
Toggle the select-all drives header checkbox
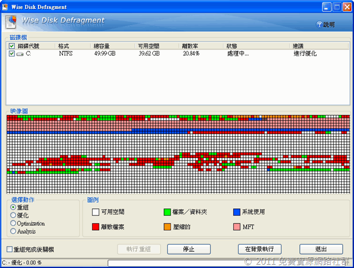click(12, 46)
